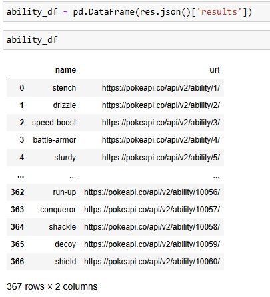Click the '367 rows × 2 columns' summary text
Image resolution: width=270 pixels, height=297 pixels.
pos(52,286)
